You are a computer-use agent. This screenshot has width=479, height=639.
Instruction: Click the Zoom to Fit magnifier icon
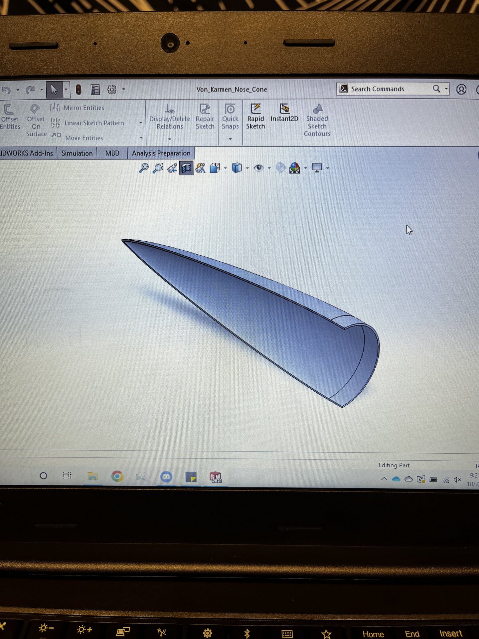(x=144, y=168)
